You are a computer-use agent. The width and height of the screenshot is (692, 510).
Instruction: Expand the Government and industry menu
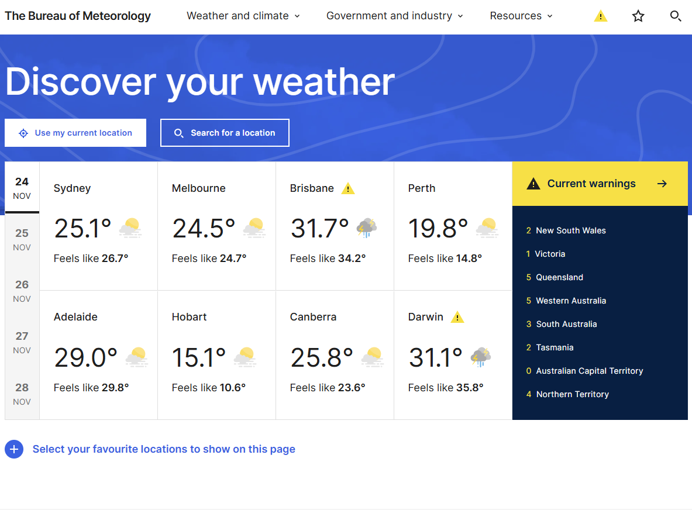(394, 16)
